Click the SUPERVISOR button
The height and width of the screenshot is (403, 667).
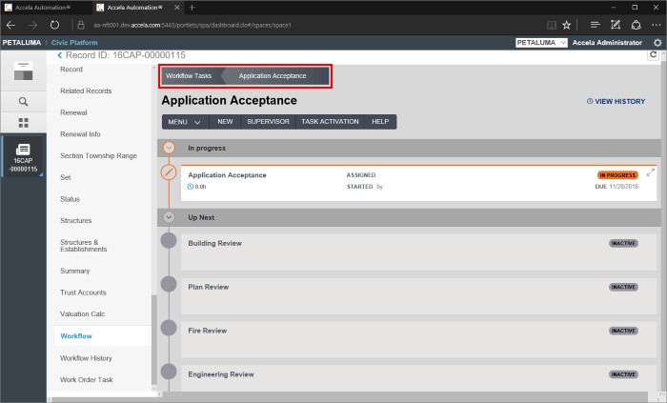click(268, 122)
